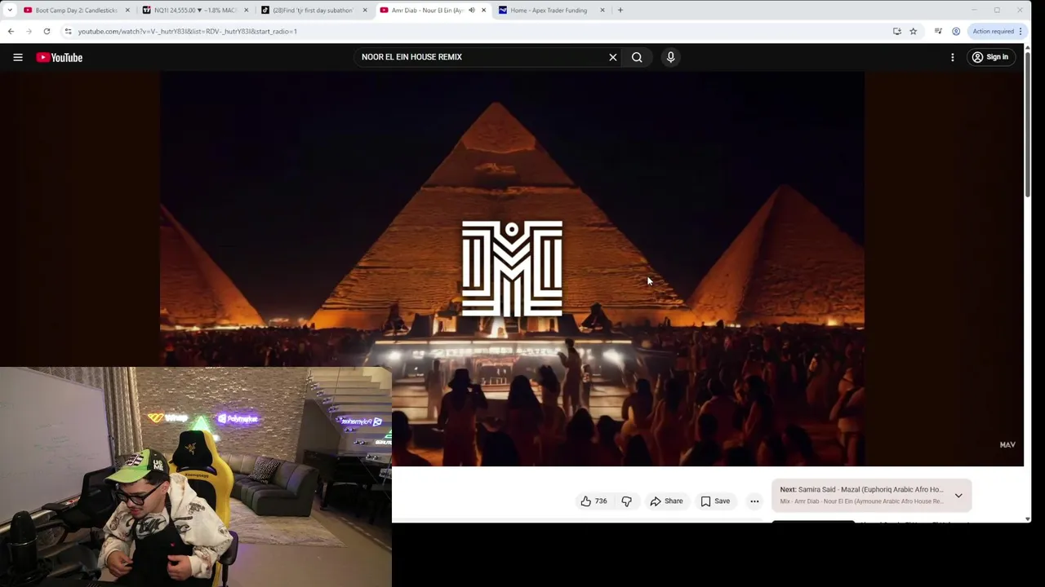This screenshot has height=587, width=1045.
Task: Close the Apex Trader Funding tab
Action: tap(603, 10)
